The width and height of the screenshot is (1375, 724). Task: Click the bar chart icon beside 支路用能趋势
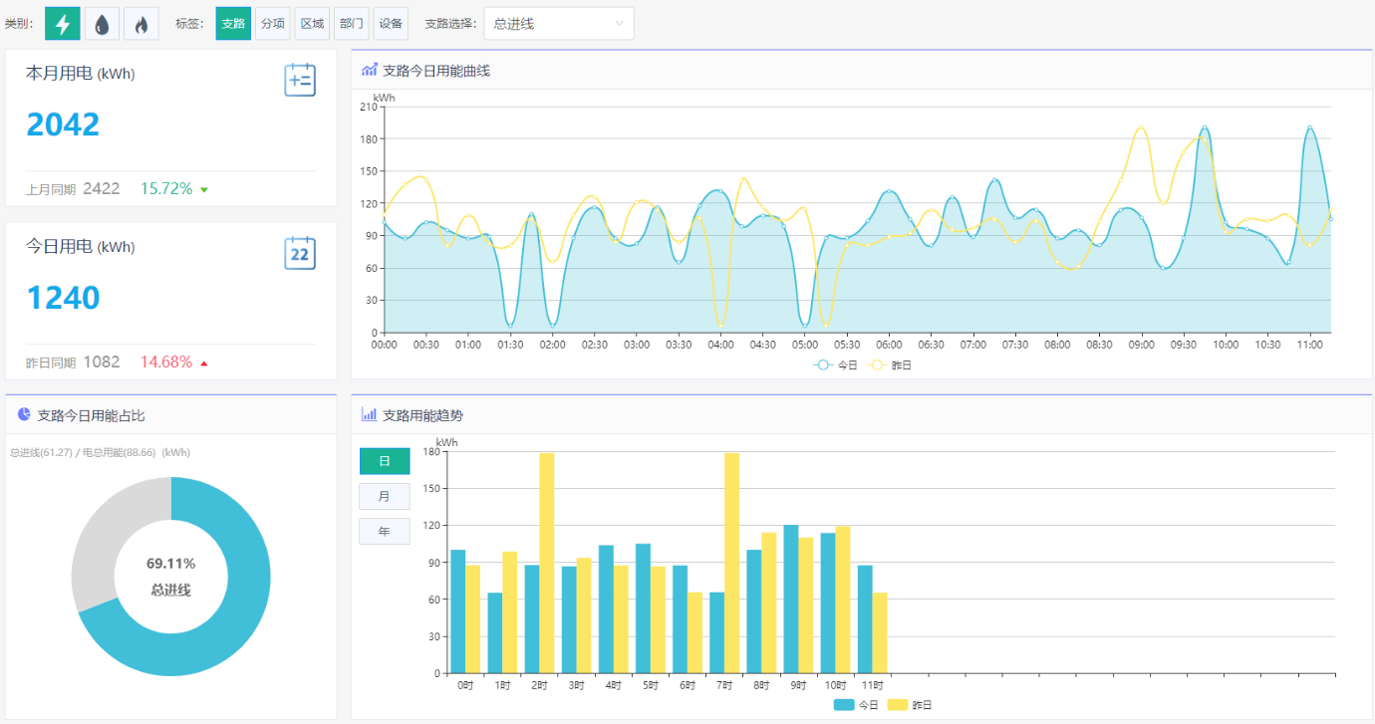coord(370,414)
